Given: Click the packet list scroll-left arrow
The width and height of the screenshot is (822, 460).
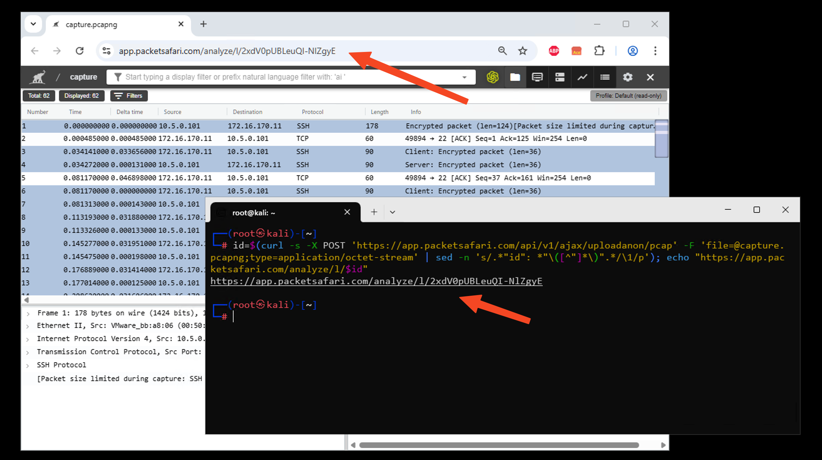Looking at the screenshot, I should [27, 300].
